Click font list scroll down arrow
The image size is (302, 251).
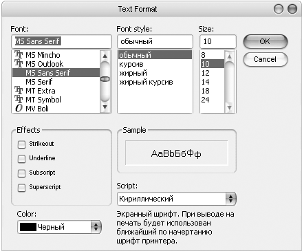pos(105,107)
